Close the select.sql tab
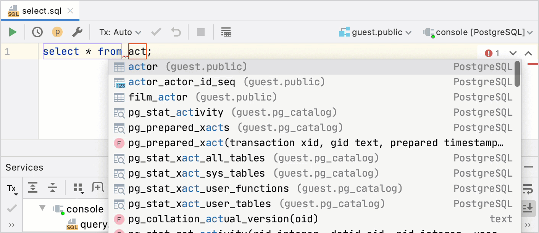The height and width of the screenshot is (233, 539). click(70, 11)
